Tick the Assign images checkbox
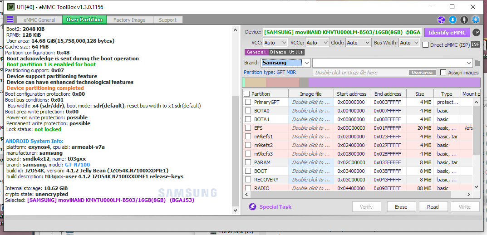The image size is (487, 235). (x=443, y=72)
